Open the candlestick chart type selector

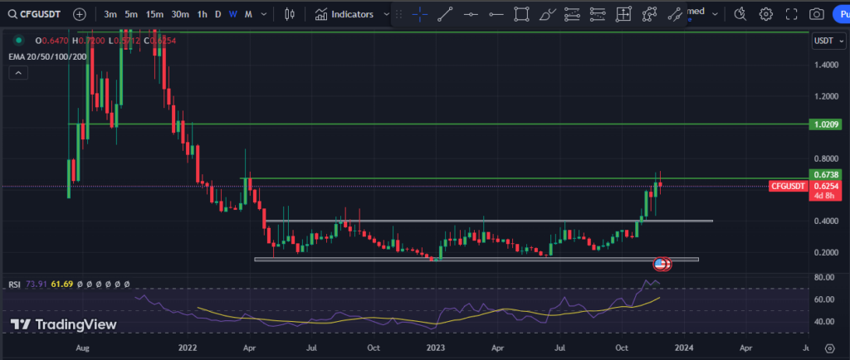tap(290, 15)
